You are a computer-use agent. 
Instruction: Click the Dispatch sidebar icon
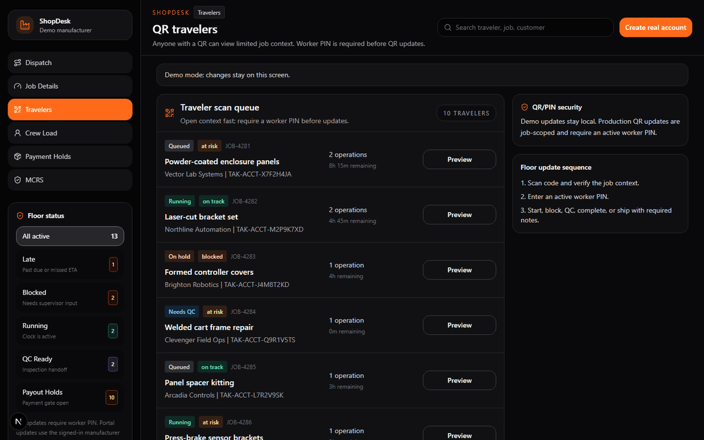coord(18,63)
